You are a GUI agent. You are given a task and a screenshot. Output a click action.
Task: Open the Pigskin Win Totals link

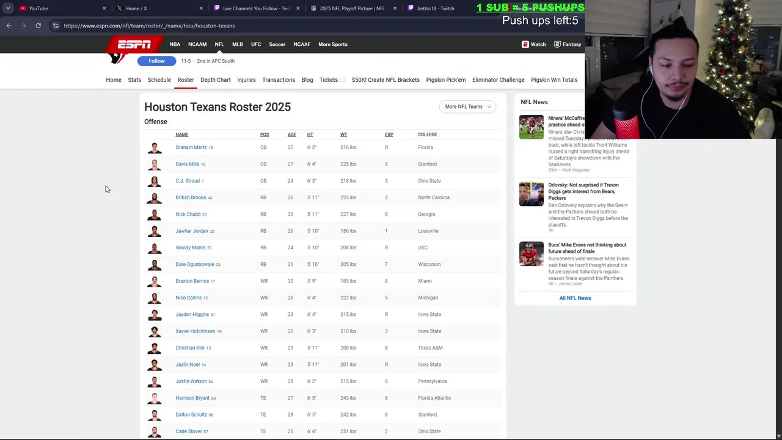tap(554, 79)
